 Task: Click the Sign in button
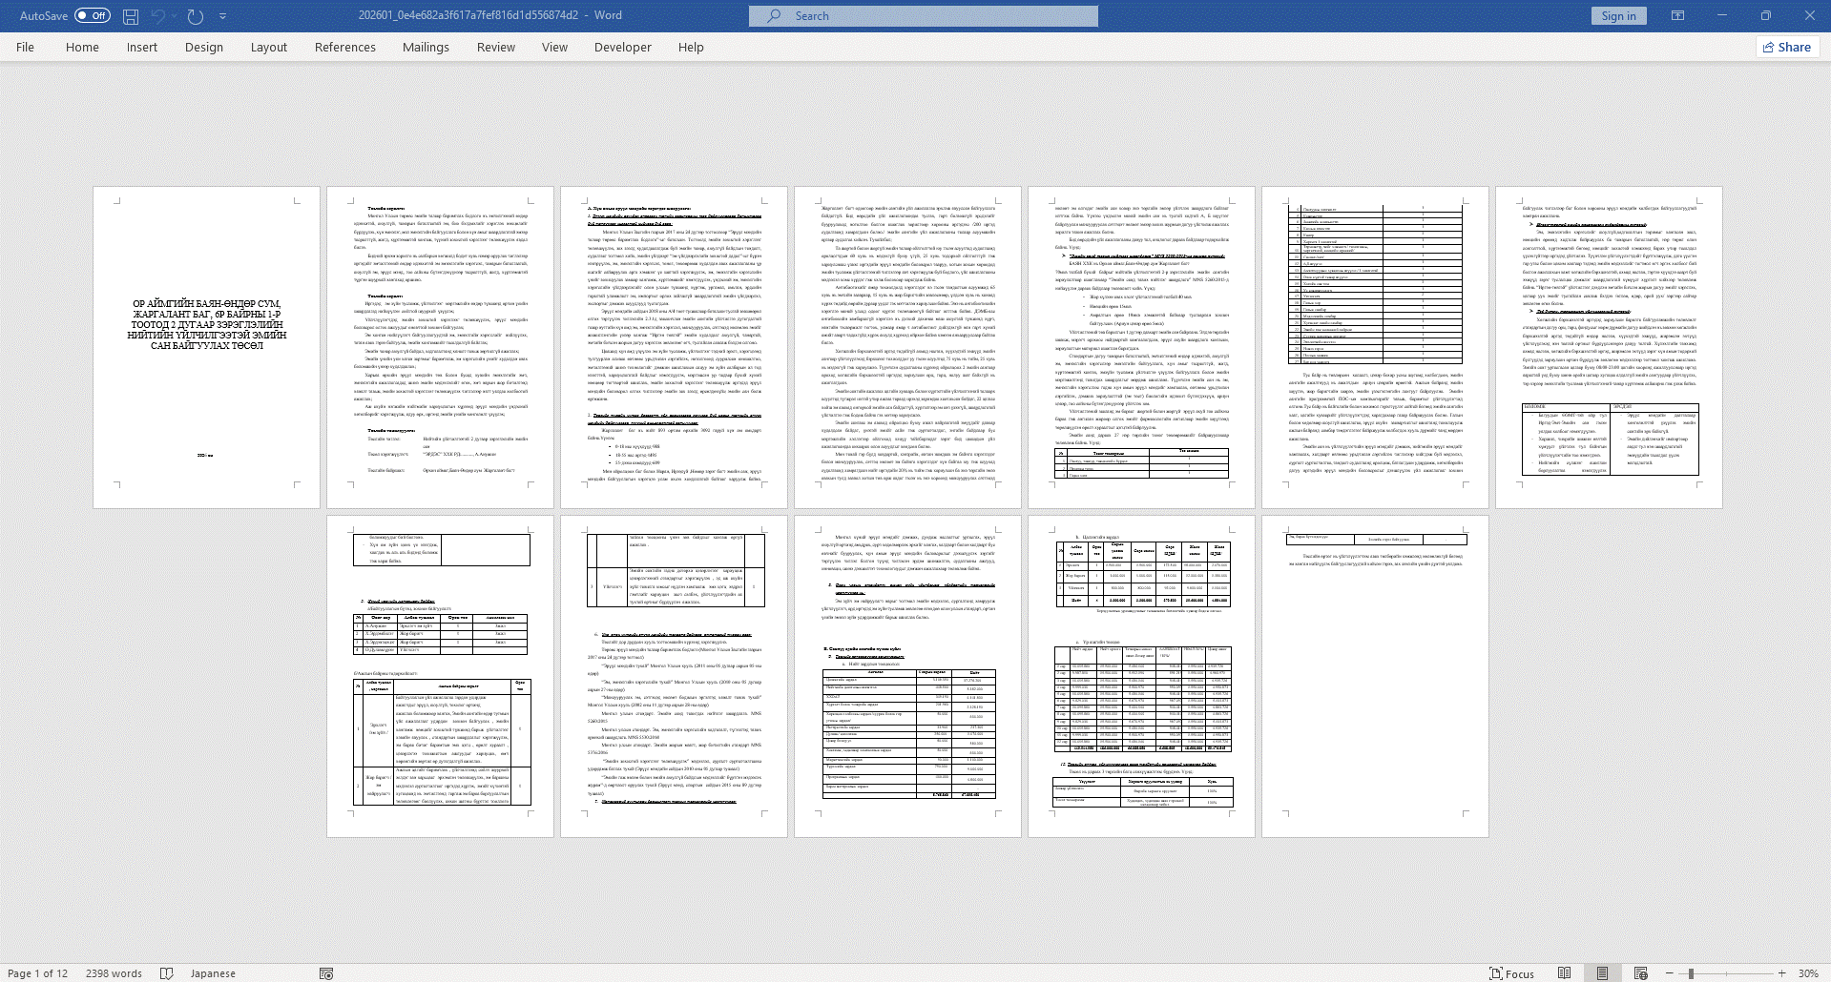[1618, 16]
